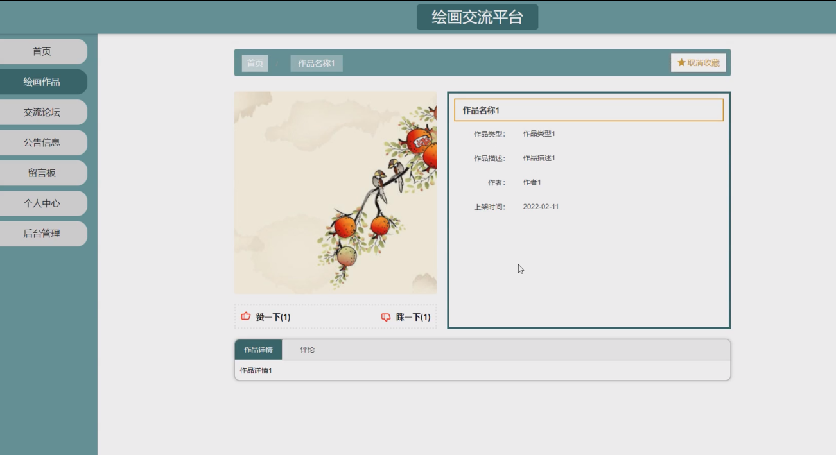Open the 留言板 message board
Viewport: 836px width, 455px height.
point(43,172)
